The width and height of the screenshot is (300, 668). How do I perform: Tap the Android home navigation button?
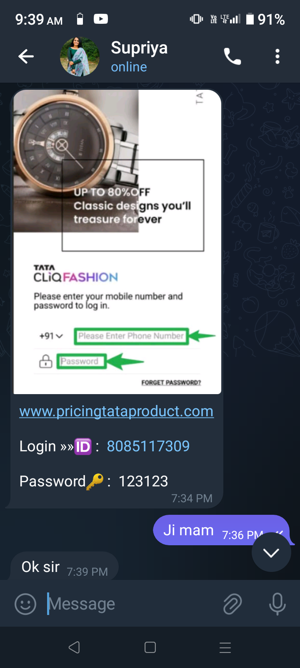(x=150, y=648)
